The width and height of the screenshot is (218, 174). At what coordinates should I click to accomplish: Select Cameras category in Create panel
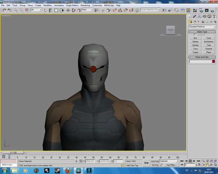[203, 22]
